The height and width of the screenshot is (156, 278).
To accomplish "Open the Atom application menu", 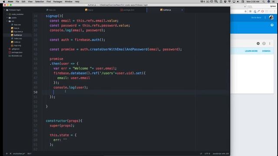I will coord(10,2).
